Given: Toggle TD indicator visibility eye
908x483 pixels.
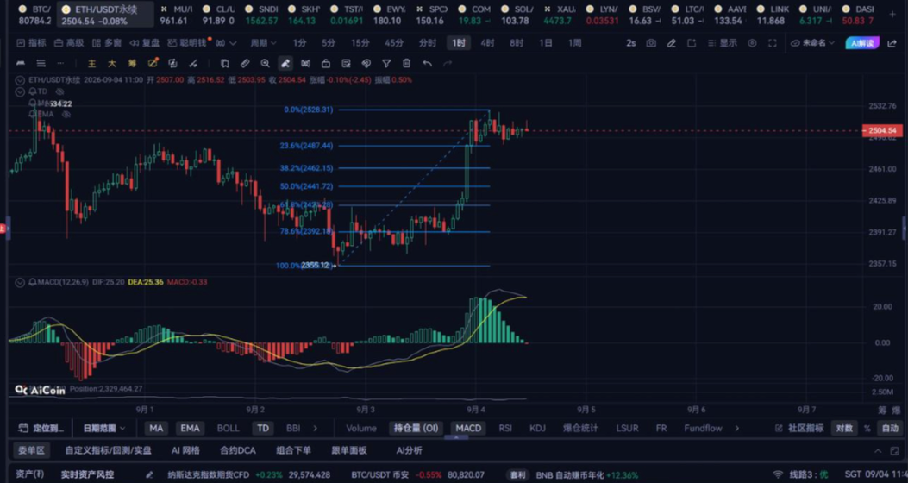Looking at the screenshot, I should click(59, 91).
